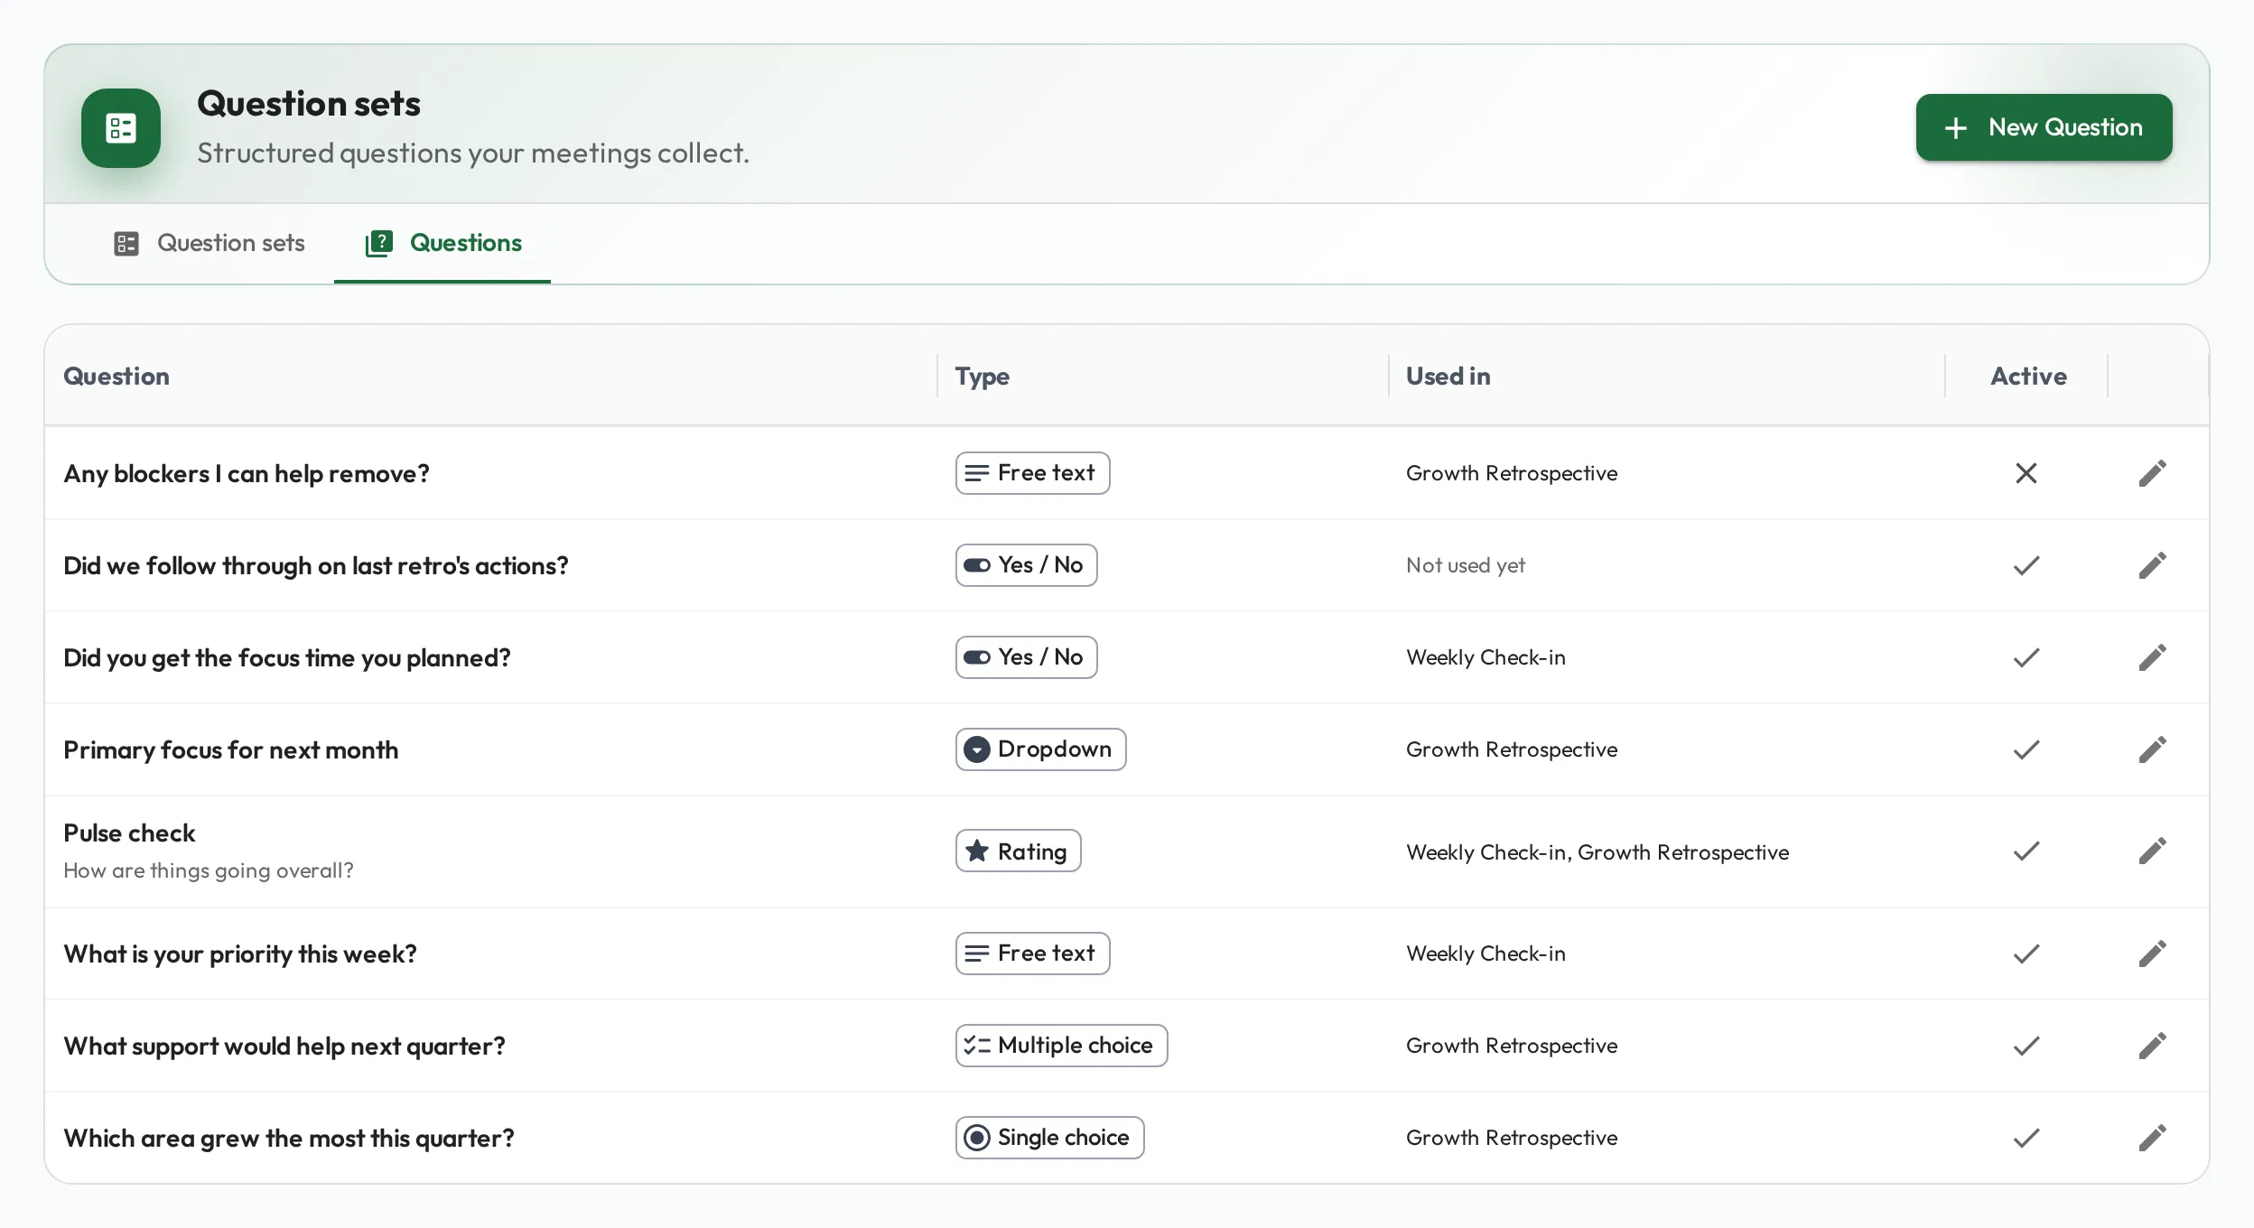Image resolution: width=2254 pixels, height=1228 pixels.
Task: Edit the 'Did we follow through' question via pencil
Action: tap(2152, 565)
